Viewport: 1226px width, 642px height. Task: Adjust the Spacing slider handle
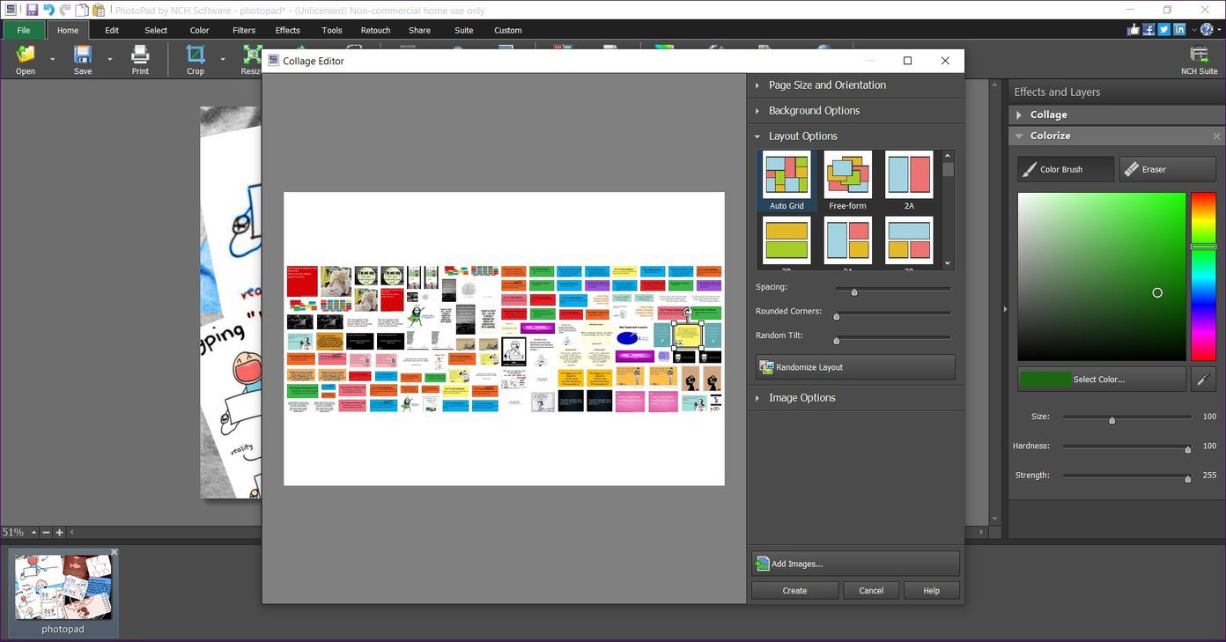[853, 291]
